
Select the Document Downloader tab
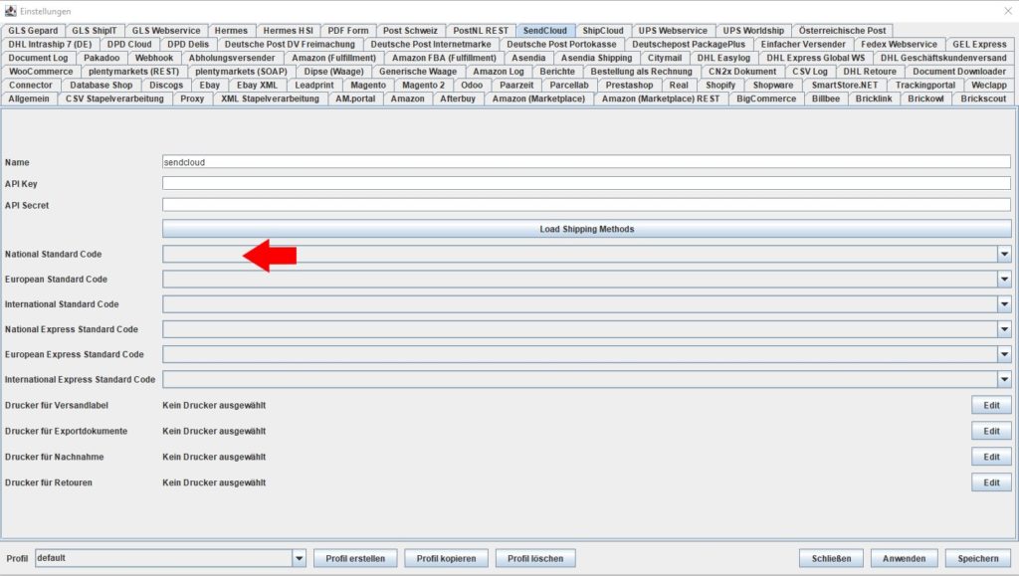tap(959, 72)
